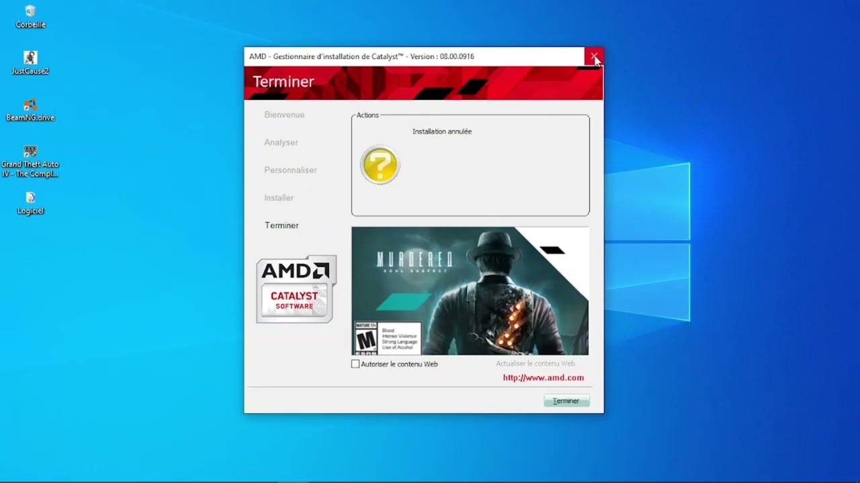This screenshot has height=483, width=860.
Task: Select the Installer step in sidebar
Action: click(x=279, y=198)
